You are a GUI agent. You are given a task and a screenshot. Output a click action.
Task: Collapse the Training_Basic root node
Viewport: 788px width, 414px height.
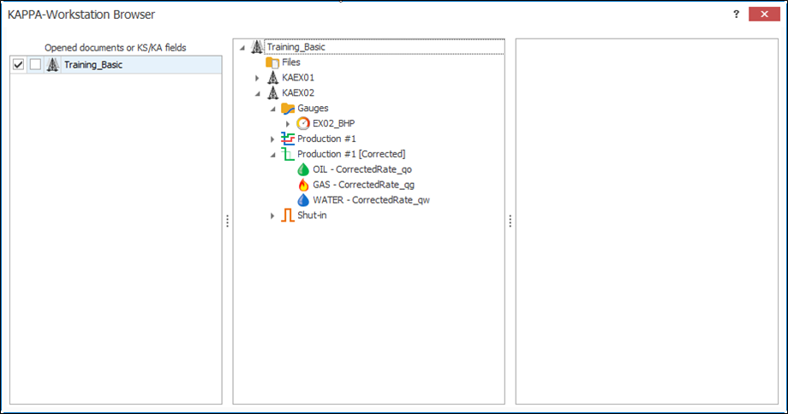[x=242, y=48]
